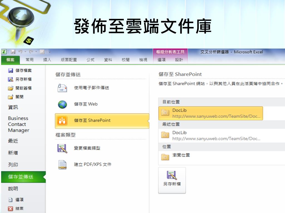Viewport: 285px width, 213px height.
Task: Go to the 資料 ribbon tab
Action: click(x=108, y=60)
